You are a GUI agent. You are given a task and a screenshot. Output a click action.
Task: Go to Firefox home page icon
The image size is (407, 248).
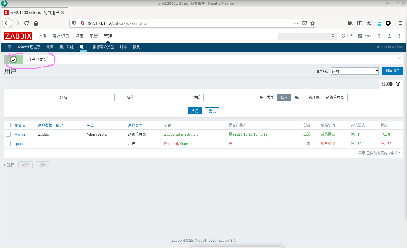pyautogui.click(x=36, y=23)
